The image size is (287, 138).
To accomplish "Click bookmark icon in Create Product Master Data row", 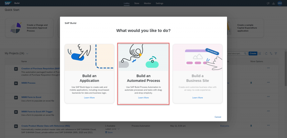I will (x=251, y=126).
